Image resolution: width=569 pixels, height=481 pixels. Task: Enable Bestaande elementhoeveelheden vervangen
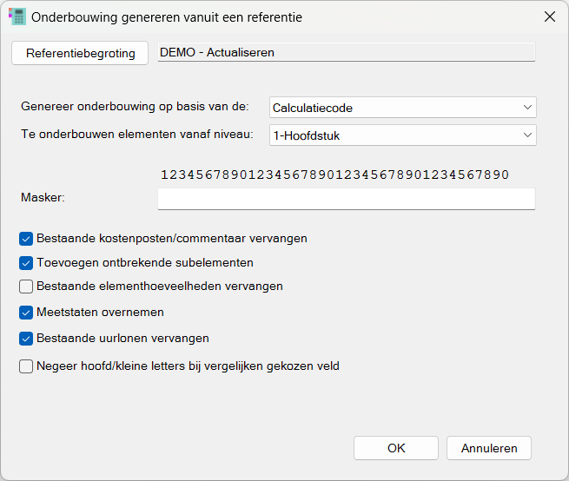26,287
